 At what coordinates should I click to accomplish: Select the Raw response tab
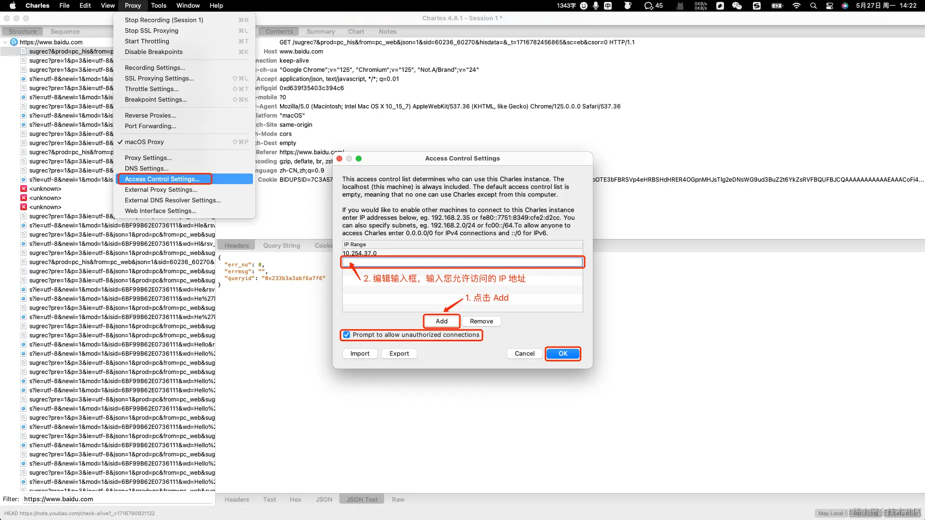click(398, 499)
